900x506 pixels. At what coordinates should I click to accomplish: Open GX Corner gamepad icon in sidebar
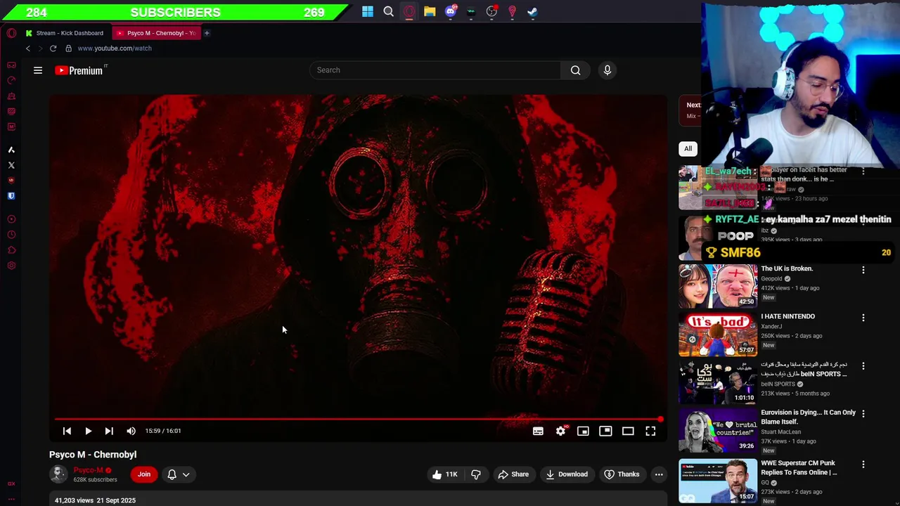(11, 65)
